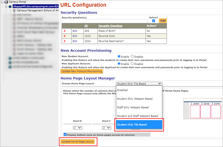Viewport: 223px width, 147px height.
Task: Click the Add security question button
Action: coord(163,21)
